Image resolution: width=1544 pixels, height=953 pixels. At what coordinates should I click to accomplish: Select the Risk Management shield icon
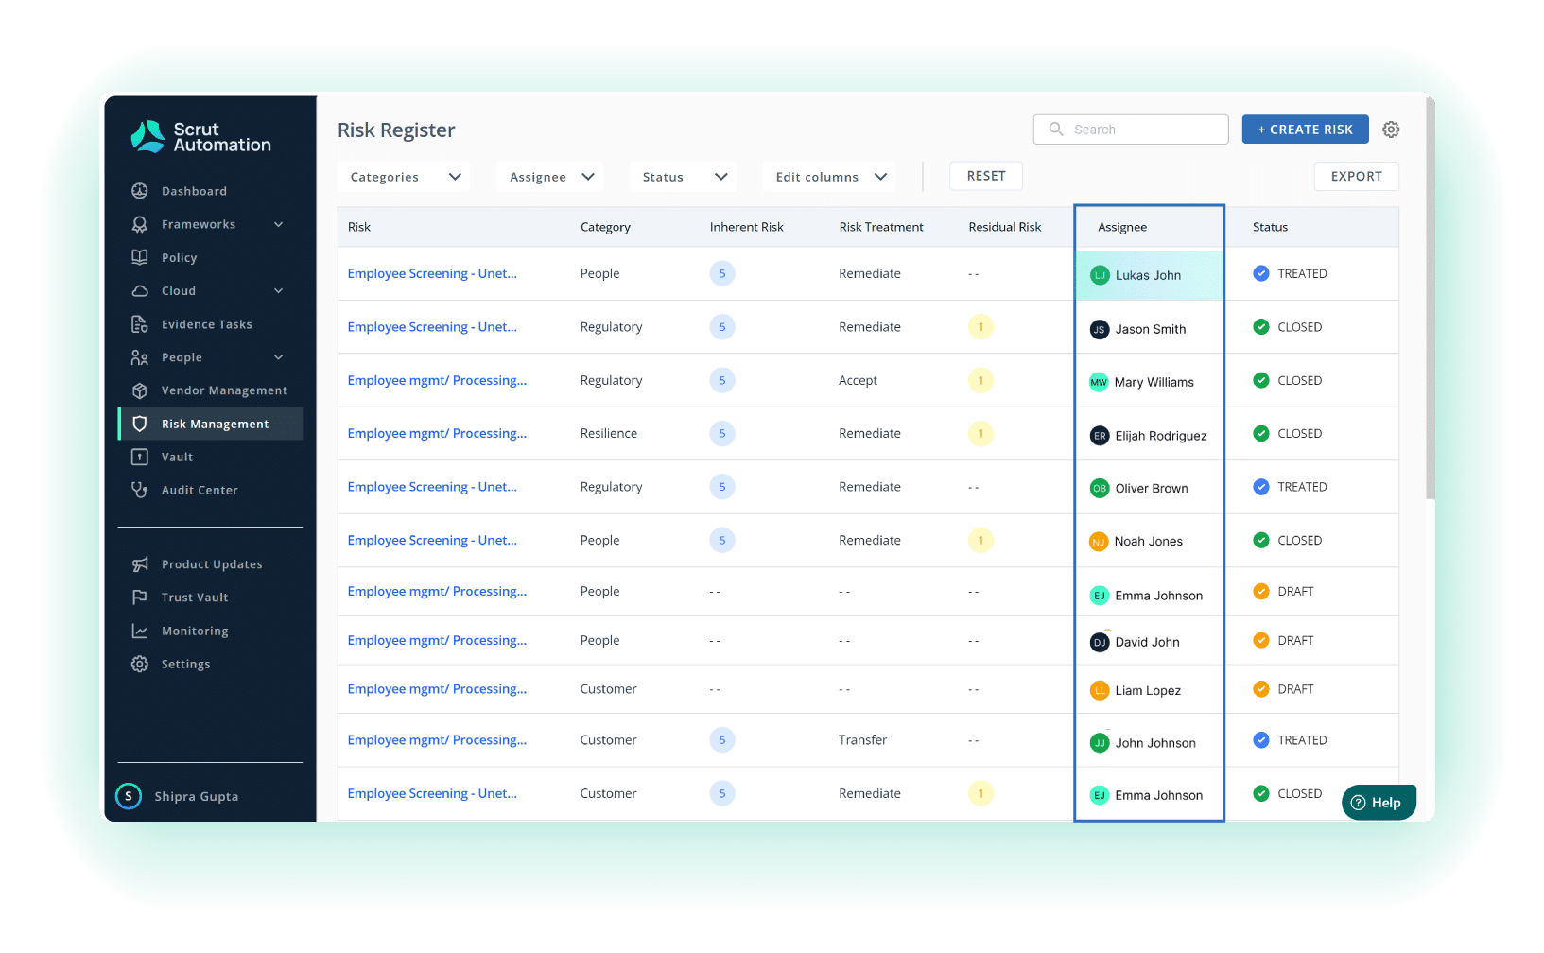click(140, 424)
